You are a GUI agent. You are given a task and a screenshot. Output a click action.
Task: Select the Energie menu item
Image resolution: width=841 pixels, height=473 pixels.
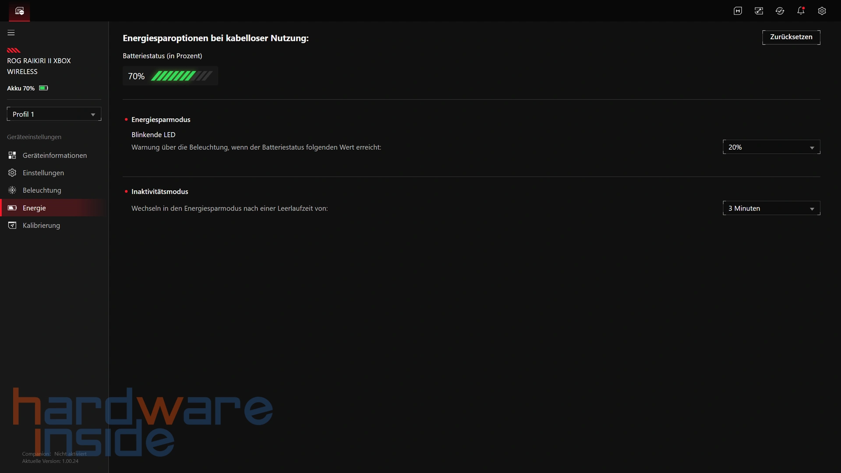[34, 208]
